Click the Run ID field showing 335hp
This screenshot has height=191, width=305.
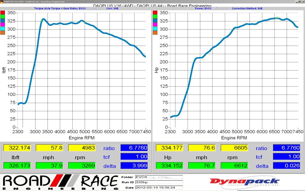click(159, 182)
